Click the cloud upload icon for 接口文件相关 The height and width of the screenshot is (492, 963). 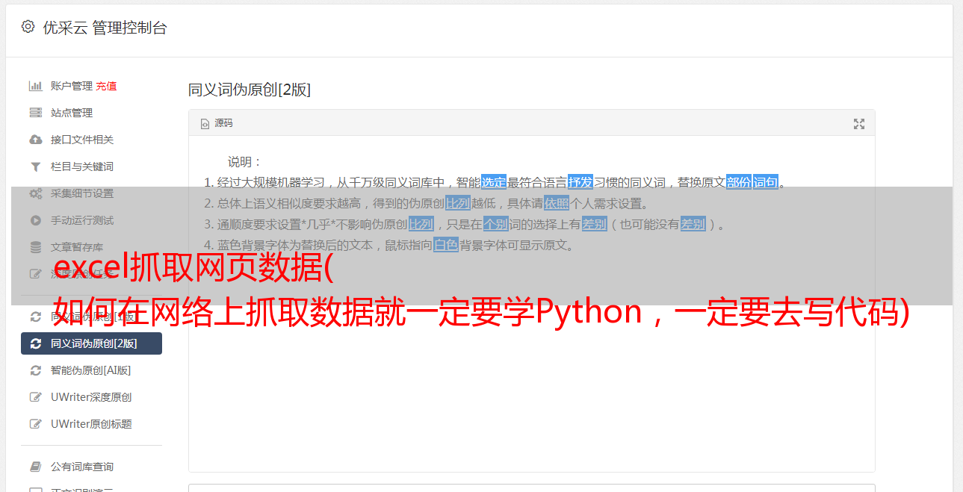pos(35,140)
